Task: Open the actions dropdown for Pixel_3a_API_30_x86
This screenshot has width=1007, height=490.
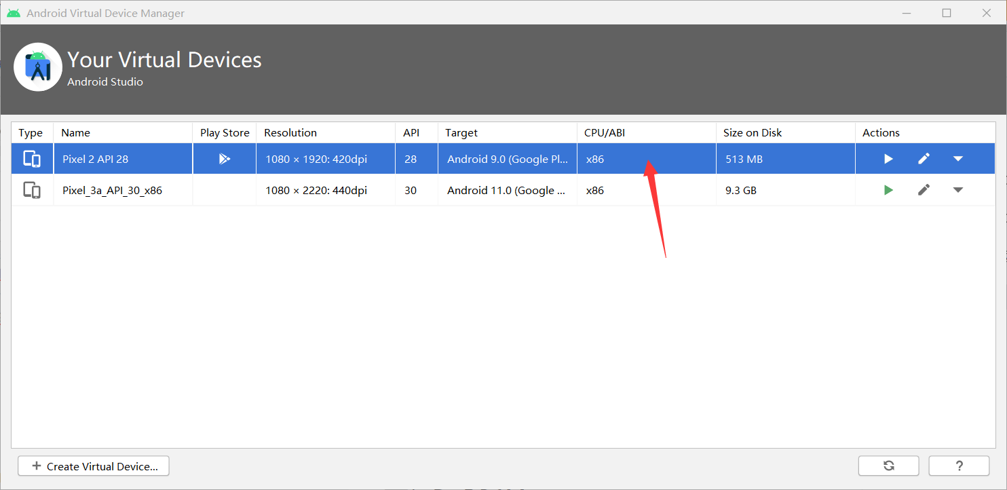Action: (958, 190)
